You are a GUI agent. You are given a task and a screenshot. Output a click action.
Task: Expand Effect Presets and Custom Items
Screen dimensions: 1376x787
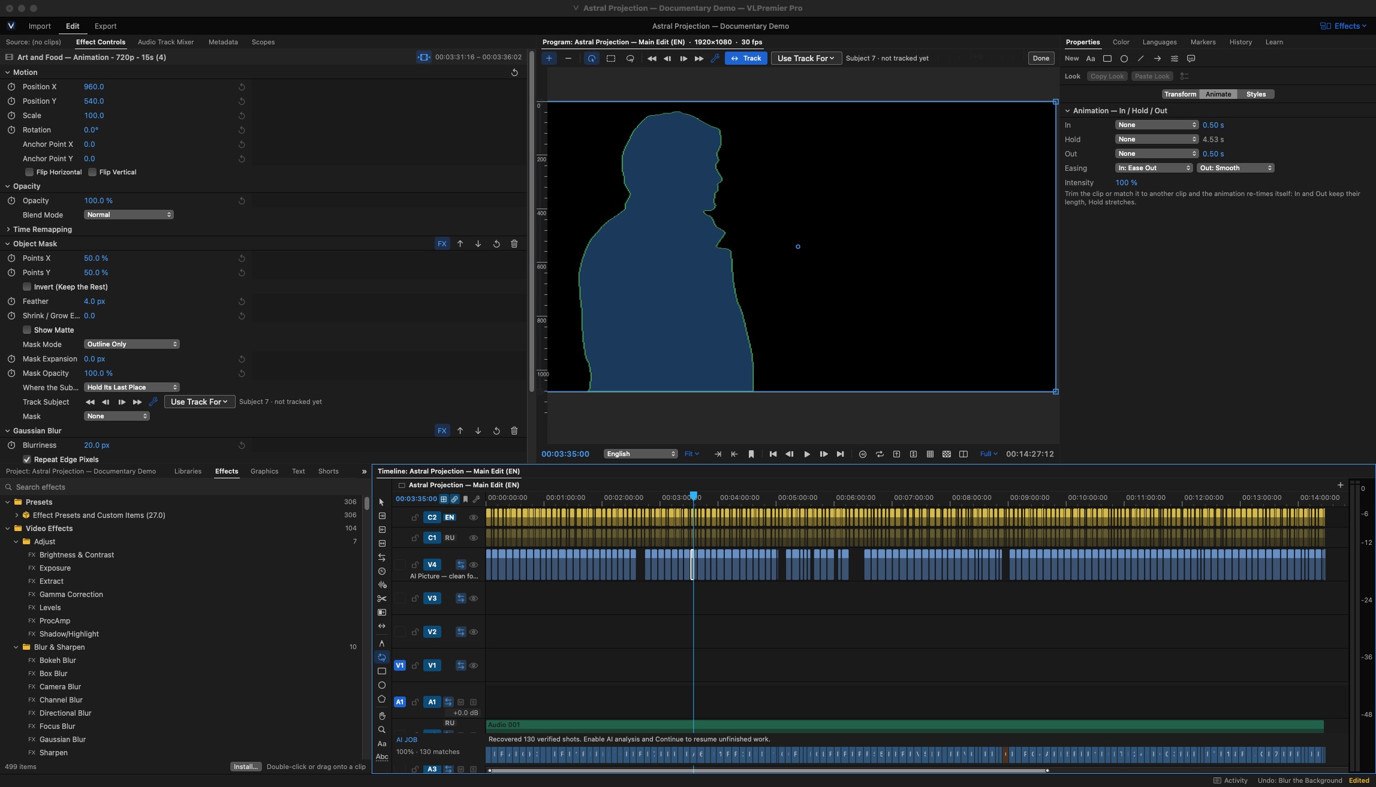(x=16, y=515)
